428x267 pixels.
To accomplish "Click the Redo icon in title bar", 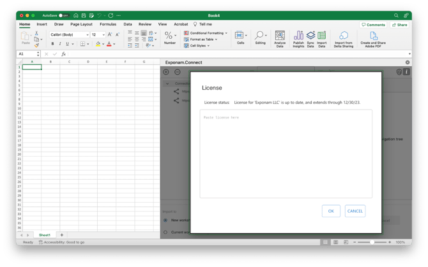I will point(111,15).
